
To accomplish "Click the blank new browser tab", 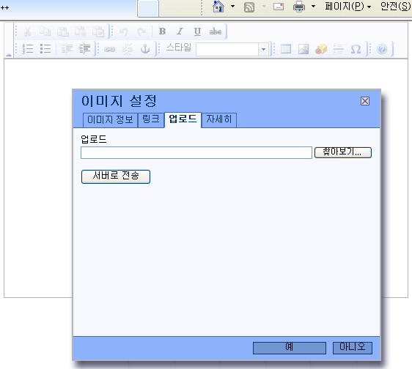I will click(148, 8).
